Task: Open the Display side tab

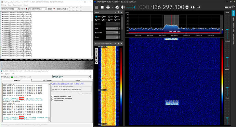Action: pyautogui.click(x=233, y=13)
